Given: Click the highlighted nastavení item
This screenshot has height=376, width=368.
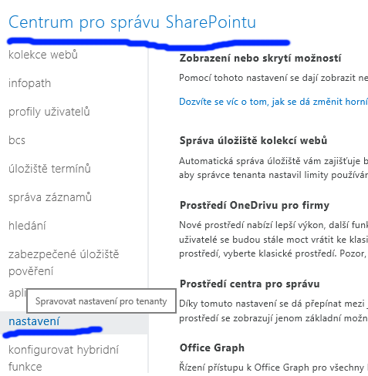Looking at the screenshot, I should [34, 321].
